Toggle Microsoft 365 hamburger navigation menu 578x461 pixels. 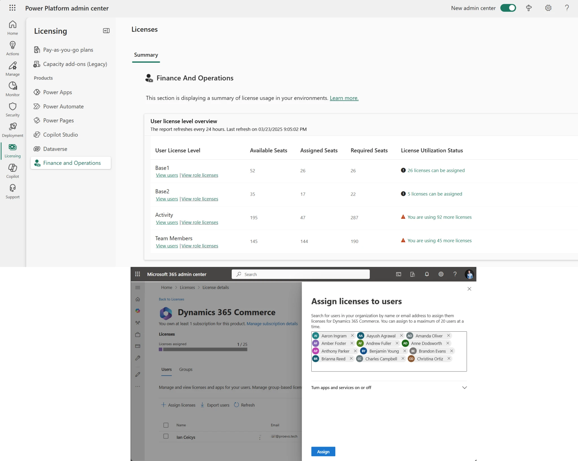138,287
